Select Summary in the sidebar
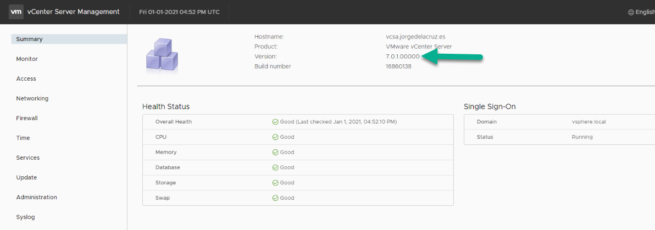655x230 pixels. [69, 39]
